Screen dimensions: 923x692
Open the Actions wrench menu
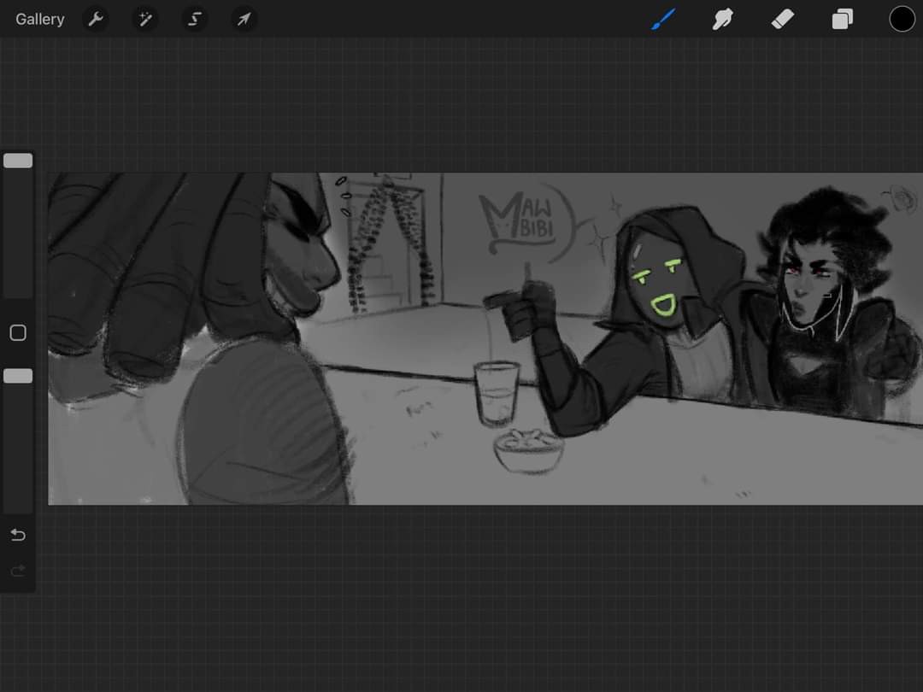(x=96, y=20)
